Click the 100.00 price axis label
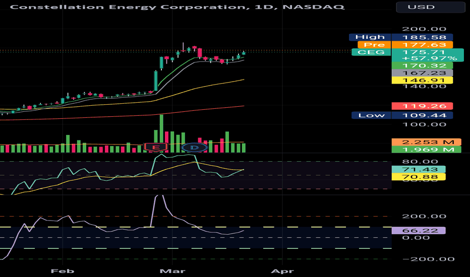Screen dimensions: 470x277 click(424, 124)
